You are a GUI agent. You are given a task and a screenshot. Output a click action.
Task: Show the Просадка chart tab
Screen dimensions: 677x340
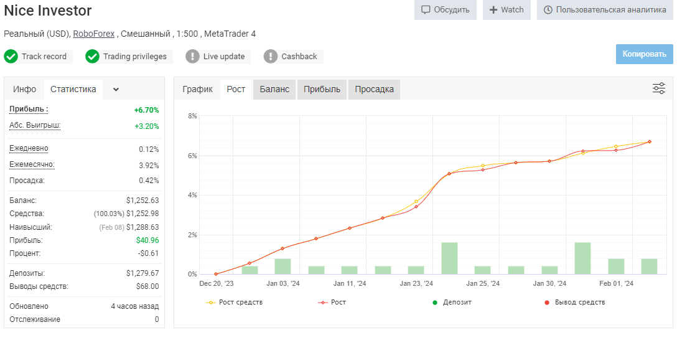[x=375, y=90]
